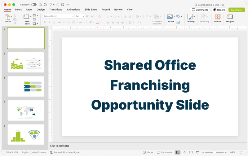Viewport: 248px width, 156px height.
Task: Click the numbered list icon
Action: click(115, 16)
